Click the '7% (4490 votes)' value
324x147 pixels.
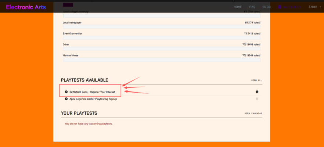252,44
